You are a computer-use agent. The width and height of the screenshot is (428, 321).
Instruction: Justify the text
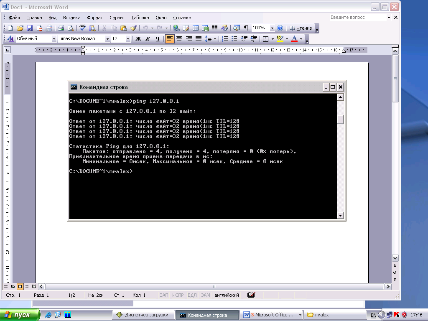coord(199,39)
